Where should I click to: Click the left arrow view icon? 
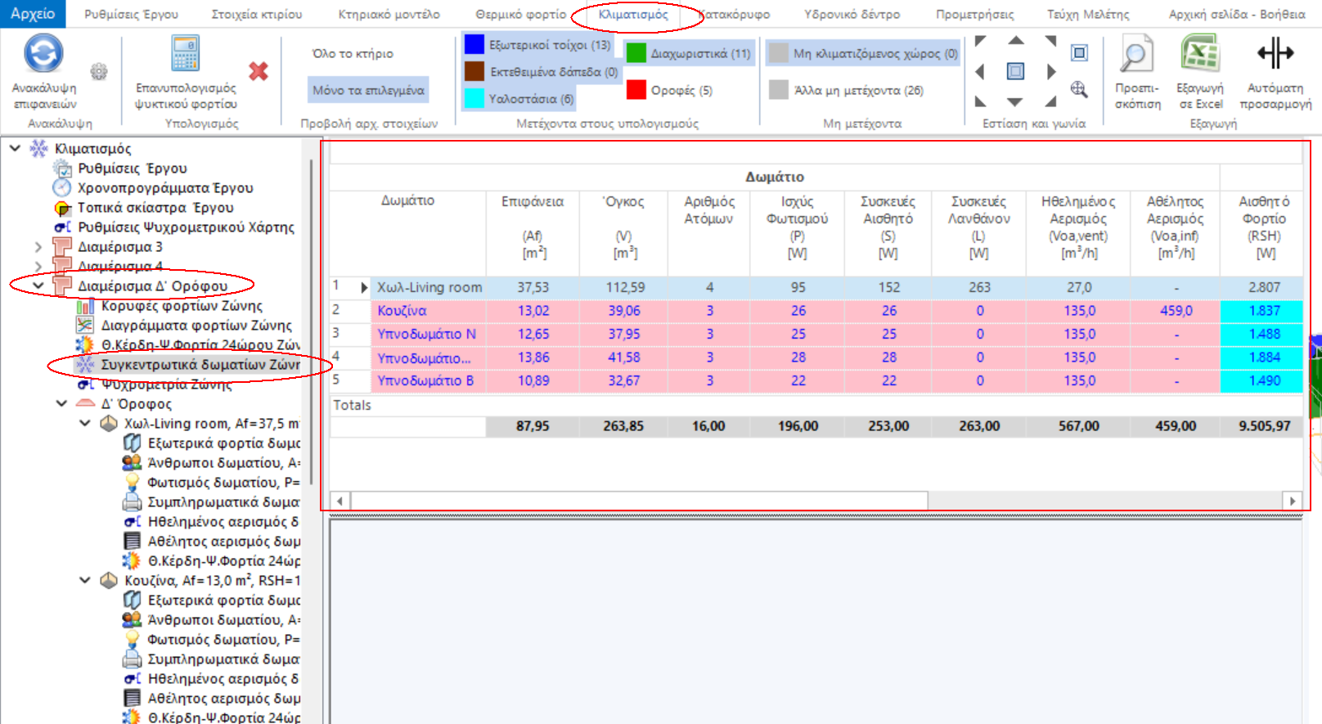point(980,72)
